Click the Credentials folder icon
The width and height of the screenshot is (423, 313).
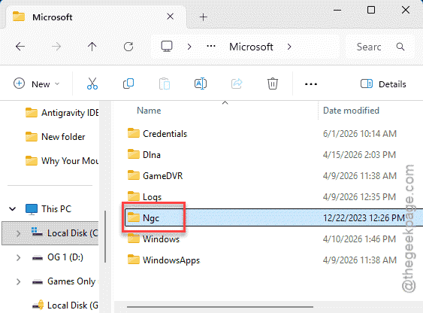point(134,133)
